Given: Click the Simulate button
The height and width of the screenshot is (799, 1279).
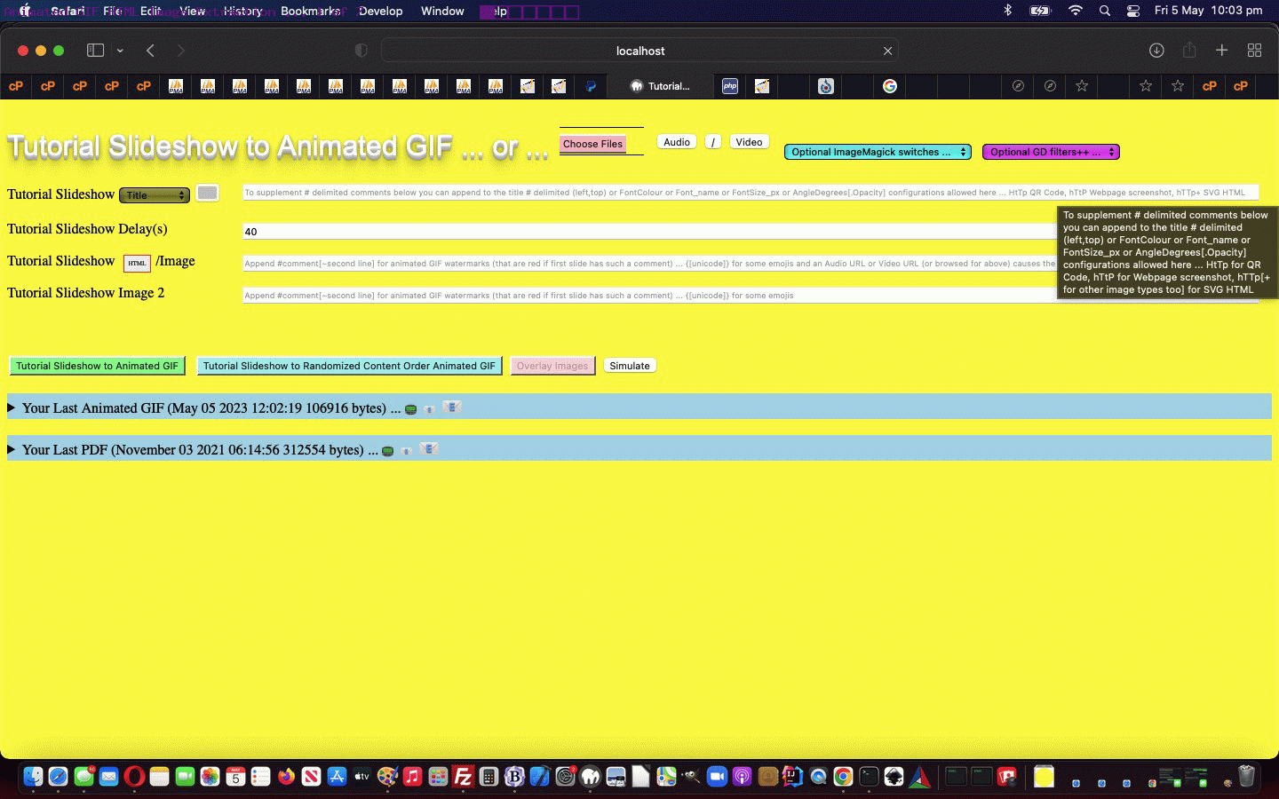Looking at the screenshot, I should [630, 365].
